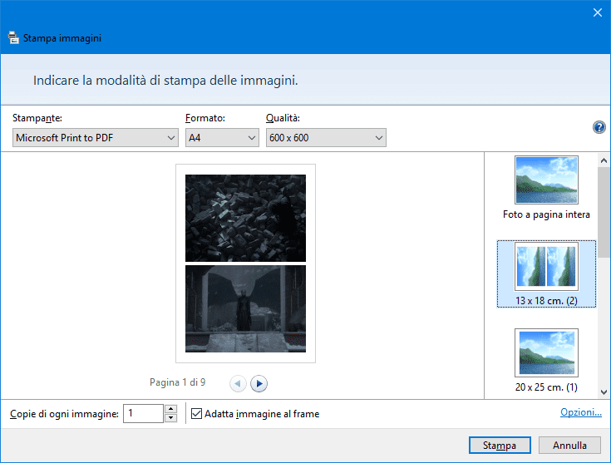
Task: Click the previous page arrow button
Action: coord(238,383)
